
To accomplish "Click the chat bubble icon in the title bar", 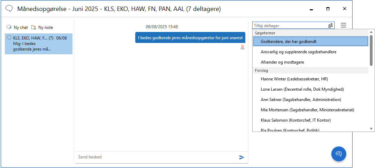I will tap(9, 9).
